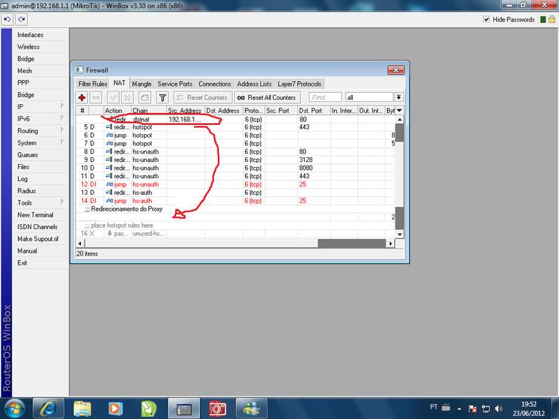
Task: Open the 'all' chain filter dropdown
Action: pos(398,97)
